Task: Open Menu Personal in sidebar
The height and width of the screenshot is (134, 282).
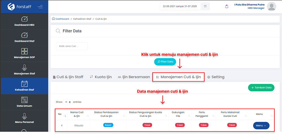Action: [25, 118]
